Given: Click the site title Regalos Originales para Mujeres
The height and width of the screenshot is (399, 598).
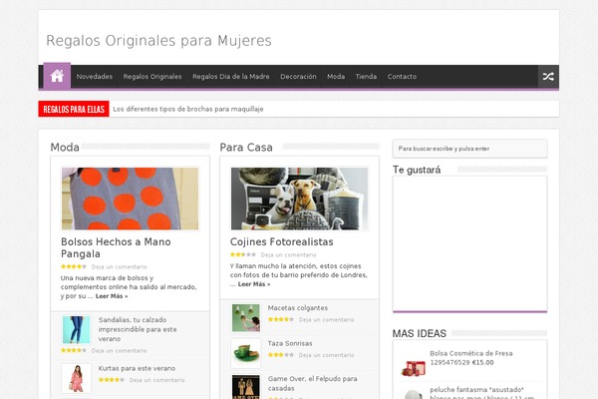Looking at the screenshot, I should pos(158,41).
